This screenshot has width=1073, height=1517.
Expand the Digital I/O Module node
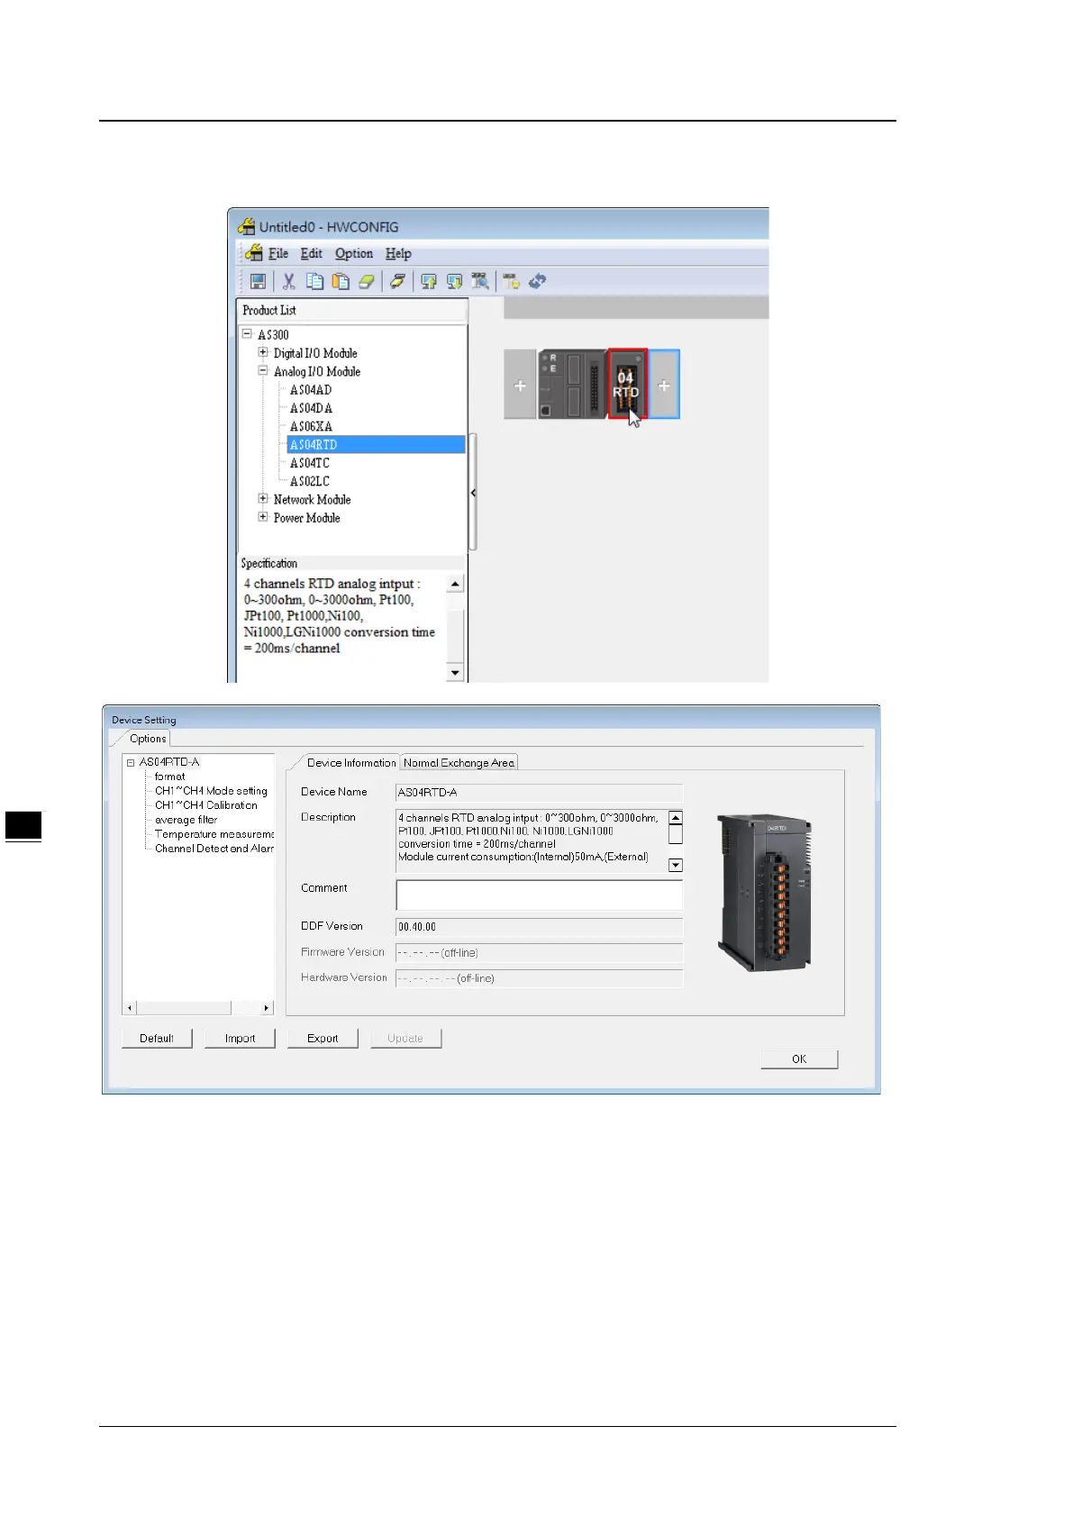[263, 352]
